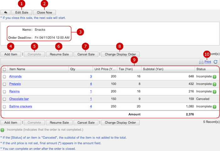Open the Saltine crackers item link
The width and height of the screenshot is (220, 151).
point(20,107)
